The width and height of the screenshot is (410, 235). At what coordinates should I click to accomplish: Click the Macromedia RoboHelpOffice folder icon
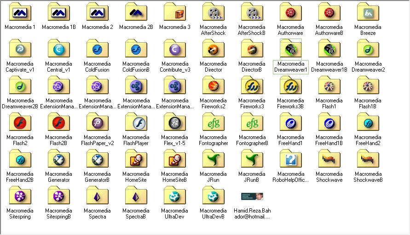coord(290,159)
